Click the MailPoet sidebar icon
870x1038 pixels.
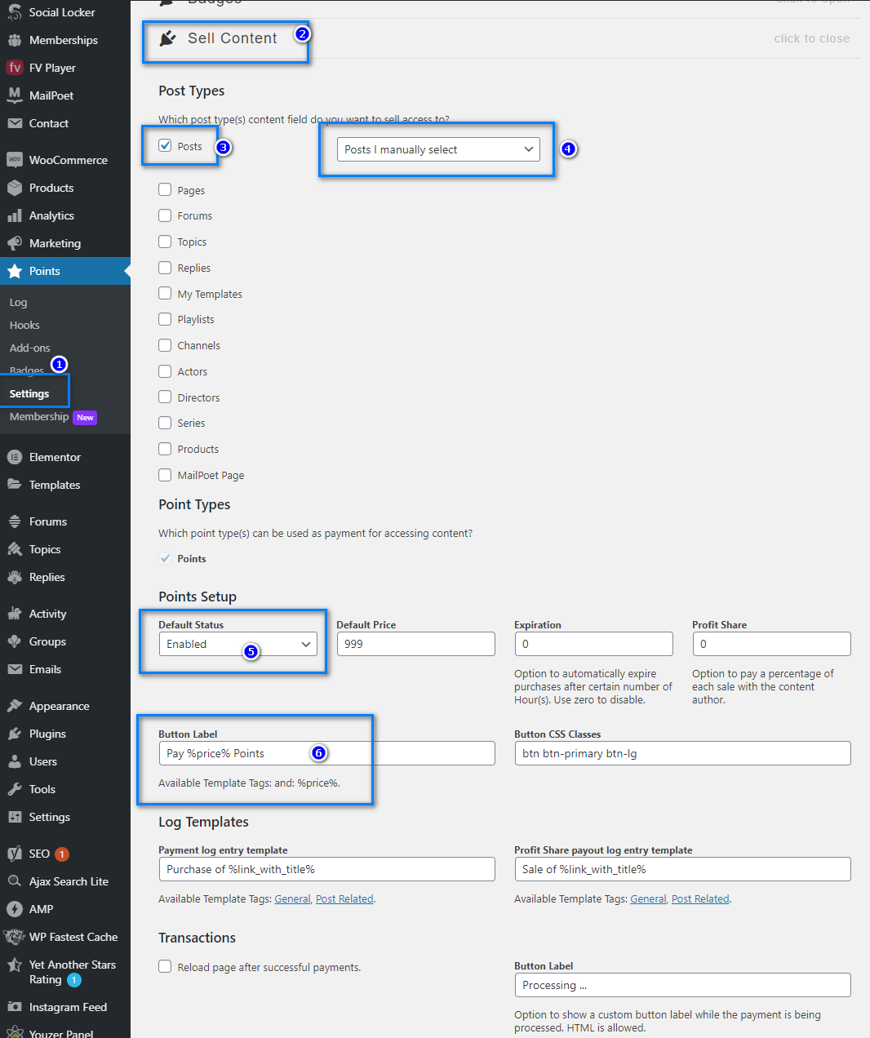click(15, 95)
